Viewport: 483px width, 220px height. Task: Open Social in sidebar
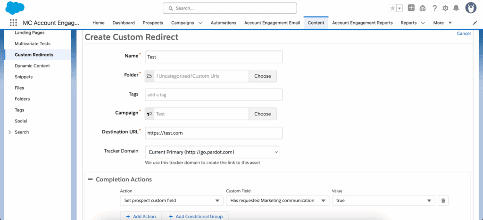(x=21, y=121)
